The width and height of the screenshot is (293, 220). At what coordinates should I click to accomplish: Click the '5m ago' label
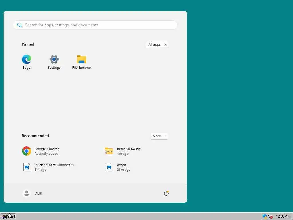point(40,170)
